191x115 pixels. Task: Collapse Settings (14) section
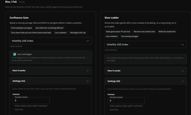(51, 81)
